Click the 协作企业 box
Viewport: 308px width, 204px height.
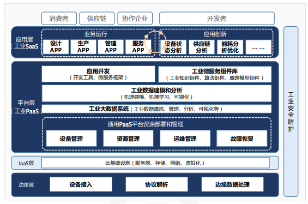(135, 19)
